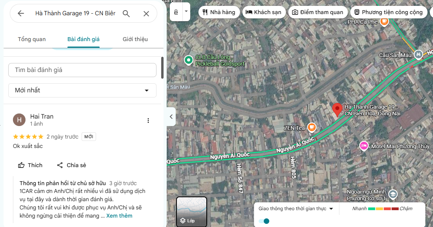Filter map by Phương tiện công cộng
Image resolution: width=433 pixels, height=227 pixels.
point(389,12)
